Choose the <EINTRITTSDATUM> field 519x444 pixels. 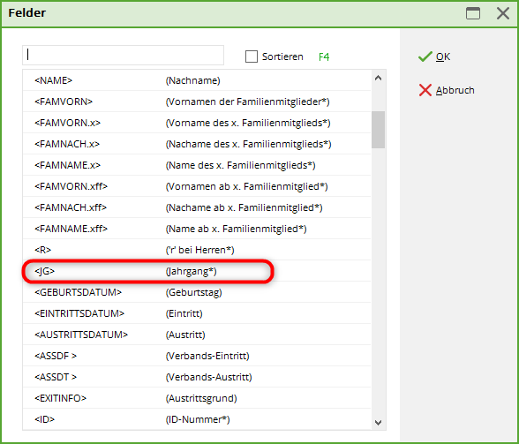[x=197, y=313]
